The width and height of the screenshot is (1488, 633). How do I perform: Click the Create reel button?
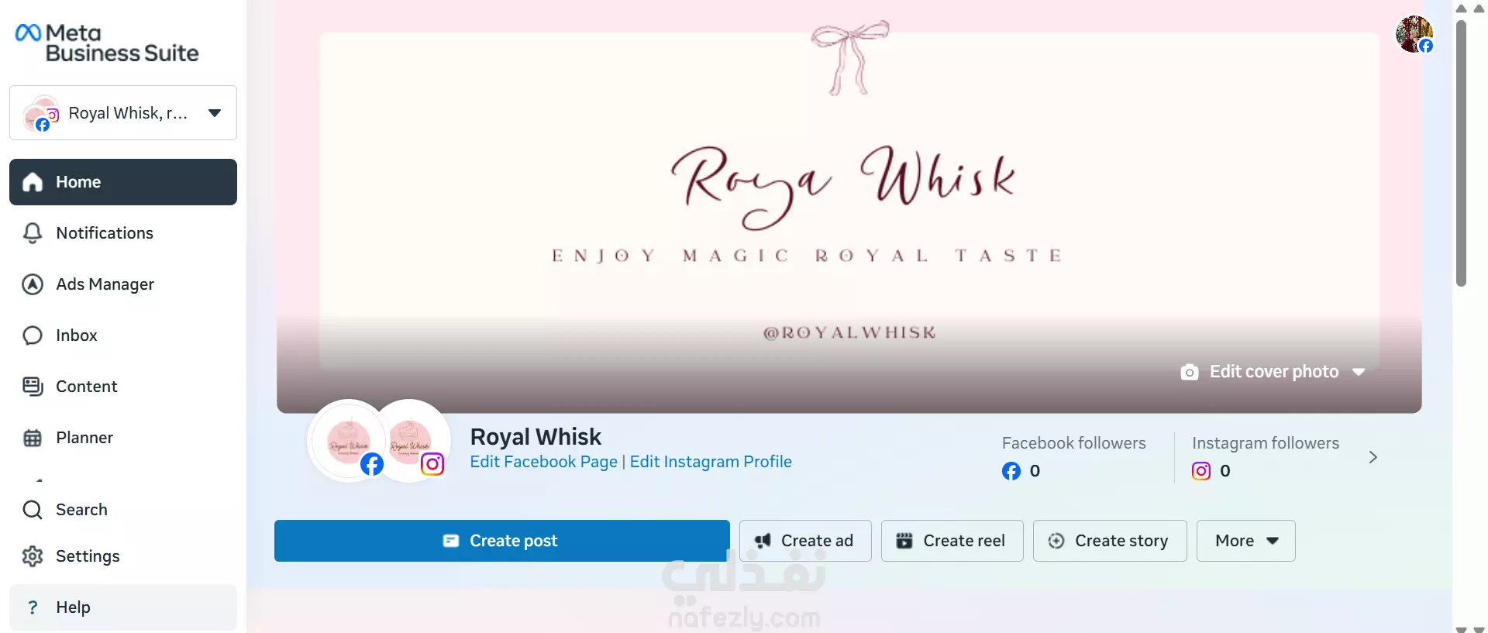tap(952, 541)
